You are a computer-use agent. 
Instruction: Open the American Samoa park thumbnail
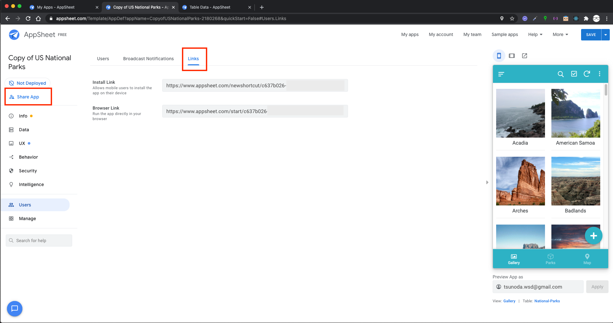point(576,113)
